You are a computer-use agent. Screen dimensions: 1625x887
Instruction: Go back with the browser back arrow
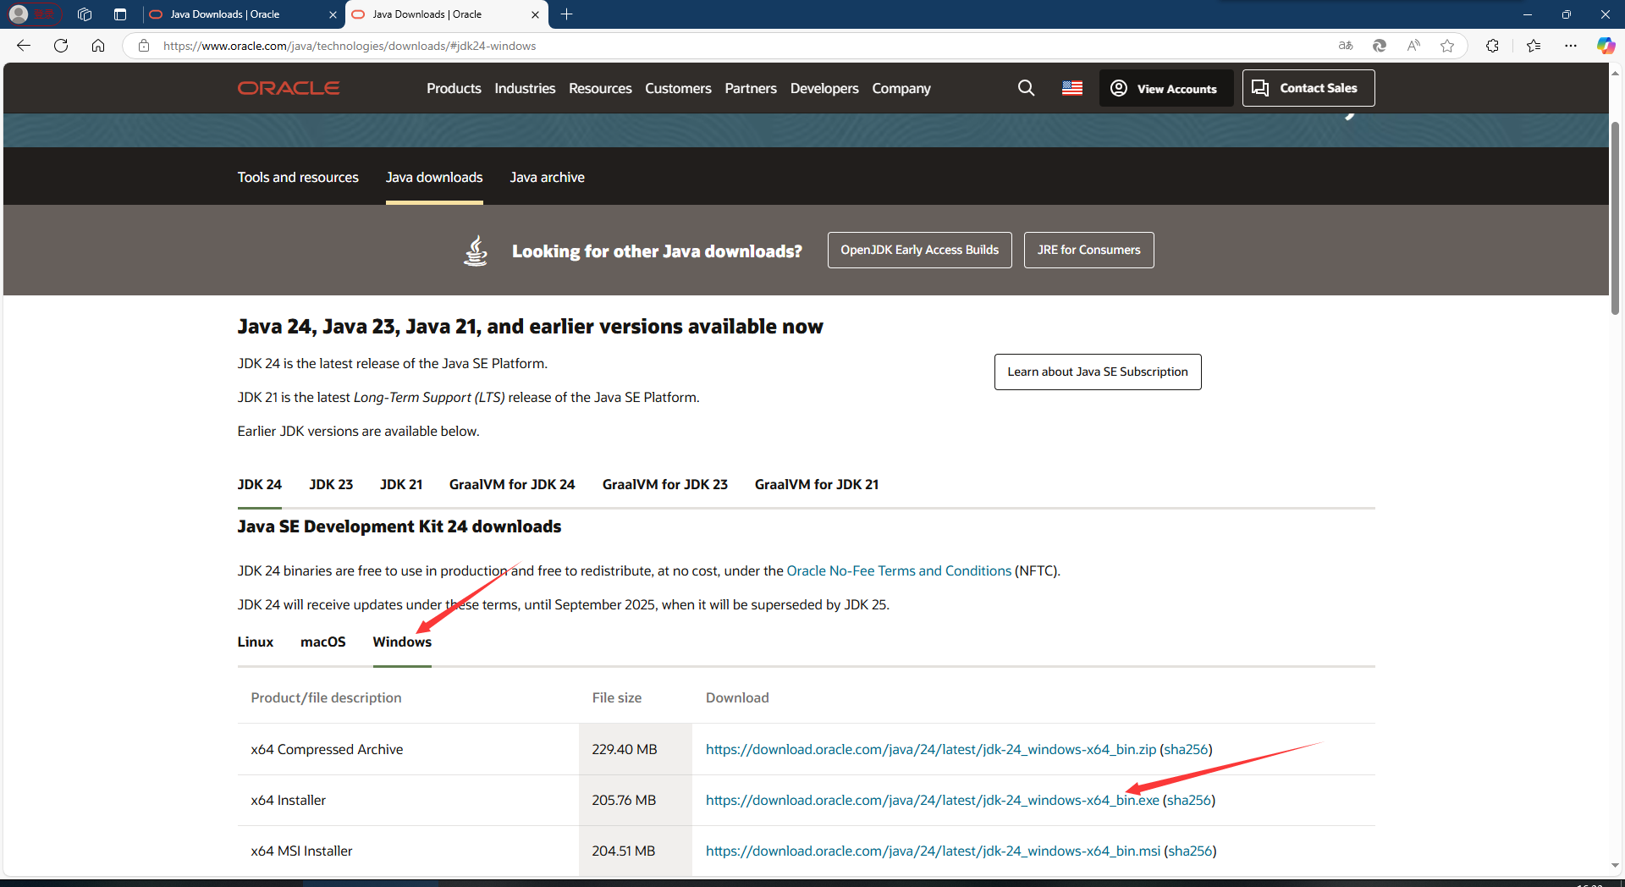pyautogui.click(x=24, y=46)
